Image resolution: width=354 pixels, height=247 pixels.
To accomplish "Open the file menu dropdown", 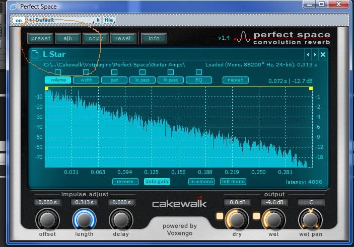I will click(110, 20).
